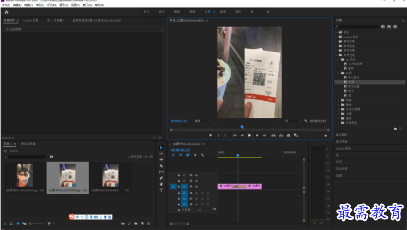Add a marker in the timeline header
Image resolution: width=407 pixels, height=230 pixels.
[195, 155]
